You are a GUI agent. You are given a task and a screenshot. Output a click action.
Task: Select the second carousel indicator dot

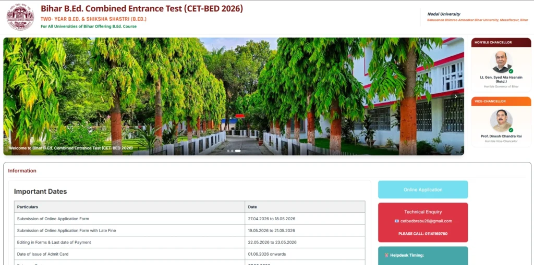[x=232, y=150]
